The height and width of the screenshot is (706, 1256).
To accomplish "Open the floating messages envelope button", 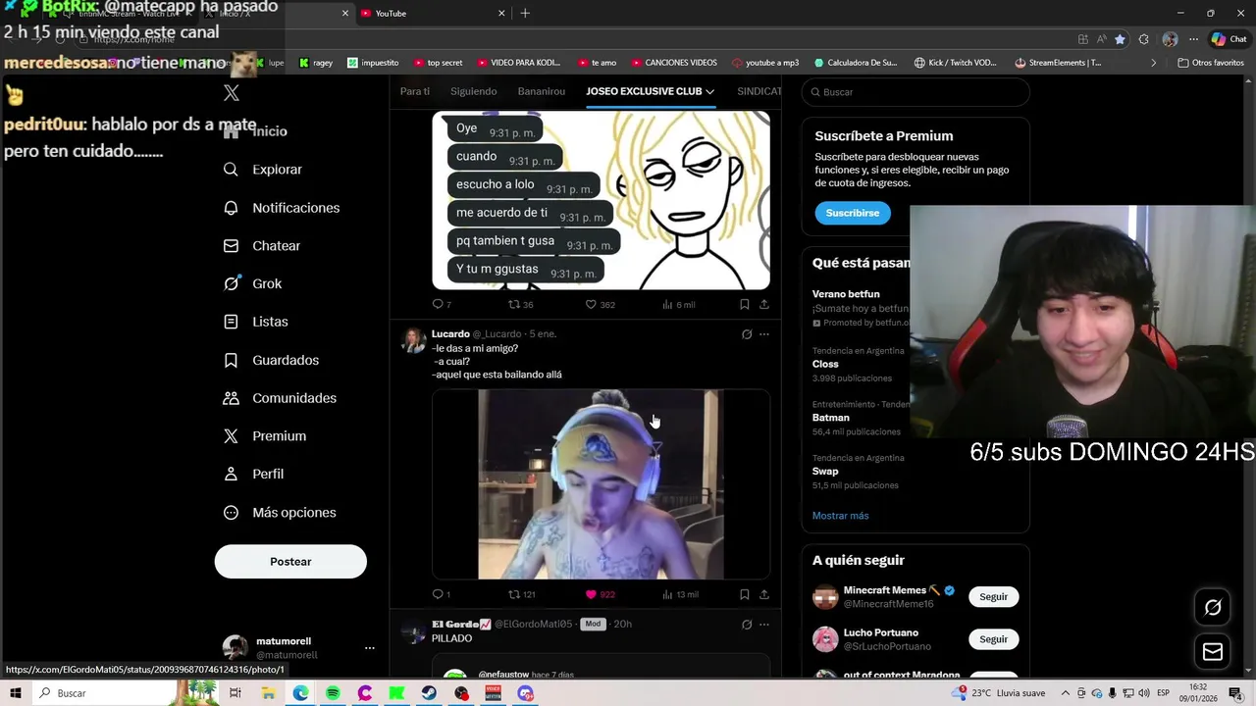I will click(1213, 652).
